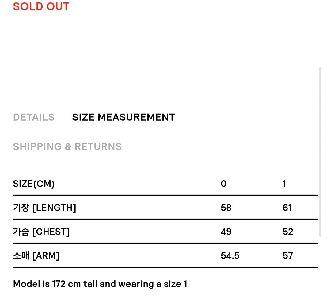Click the SIZE(CM) header cell
Screen dimensions: 331x296
pos(34,184)
